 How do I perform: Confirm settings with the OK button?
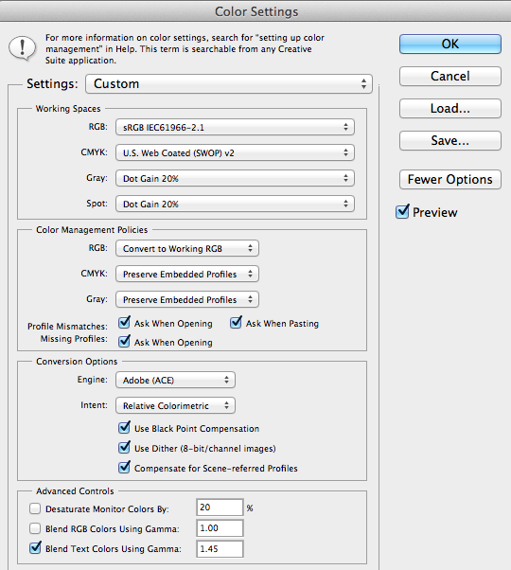tap(450, 44)
